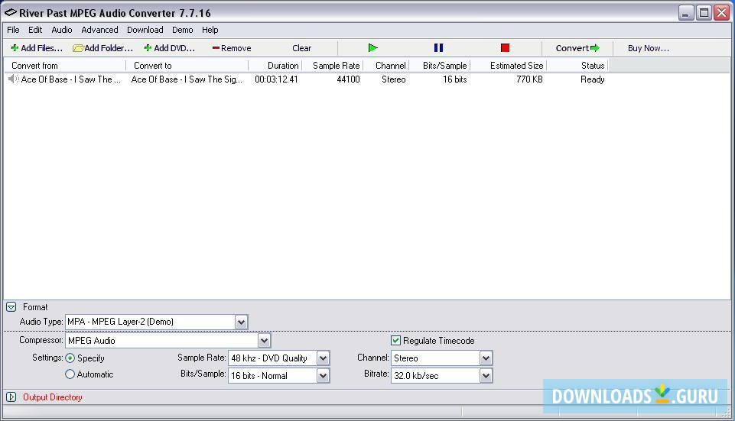This screenshot has width=735, height=421.
Task: Click the duration value 00:03:12.41
Action: (x=276, y=79)
